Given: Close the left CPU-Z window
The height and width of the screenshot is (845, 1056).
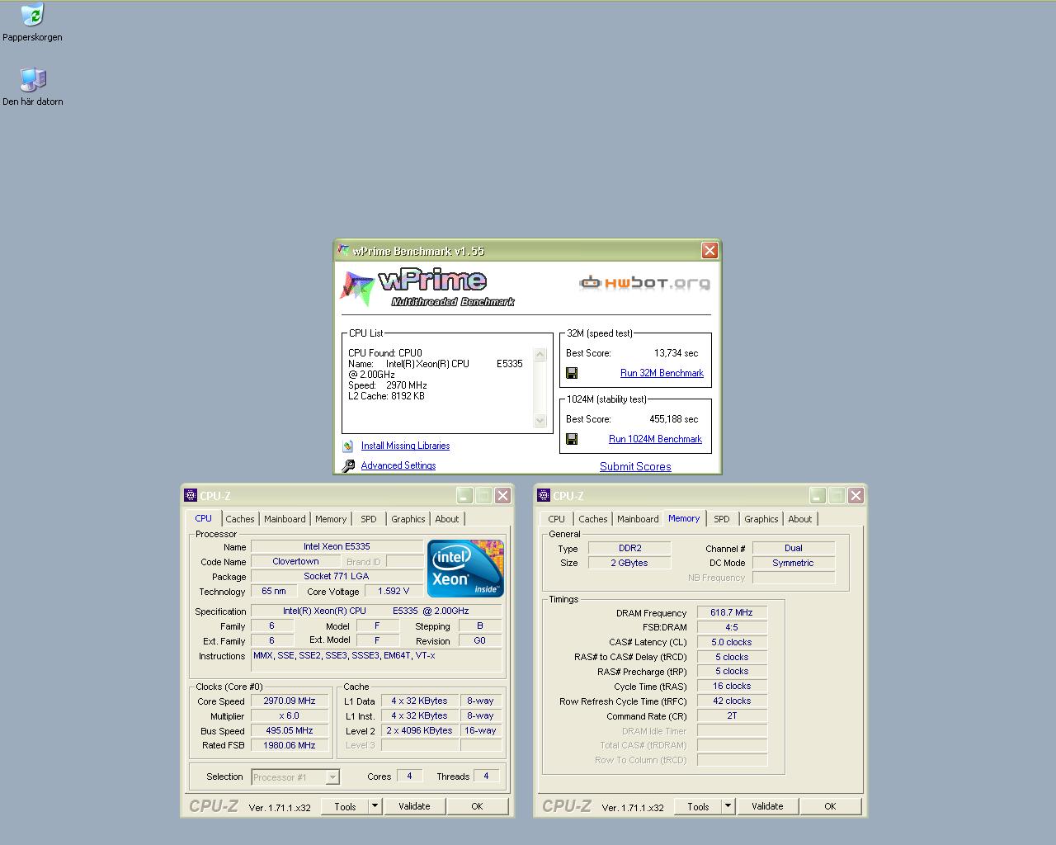Looking at the screenshot, I should point(502,495).
